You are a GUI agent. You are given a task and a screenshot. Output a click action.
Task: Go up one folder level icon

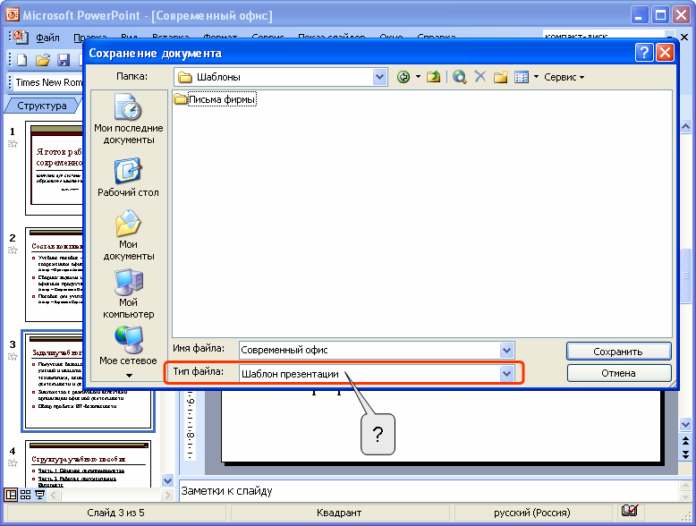click(x=433, y=77)
